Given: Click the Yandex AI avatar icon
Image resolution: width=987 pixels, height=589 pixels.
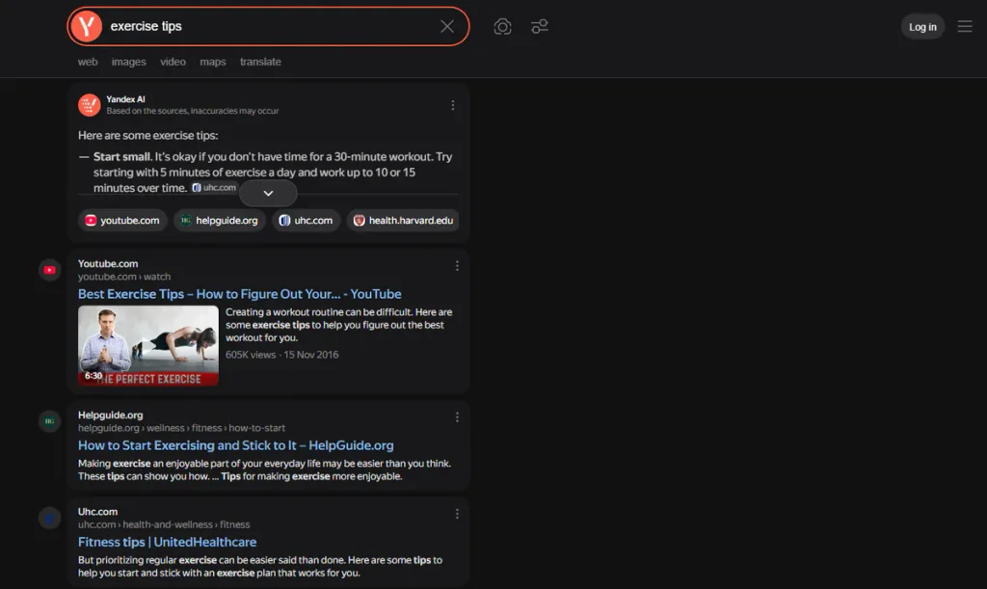Looking at the screenshot, I should 90,104.
